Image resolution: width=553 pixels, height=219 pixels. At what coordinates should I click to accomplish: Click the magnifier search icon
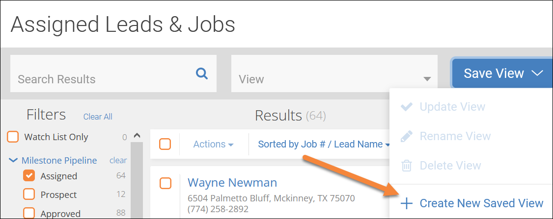(x=202, y=73)
